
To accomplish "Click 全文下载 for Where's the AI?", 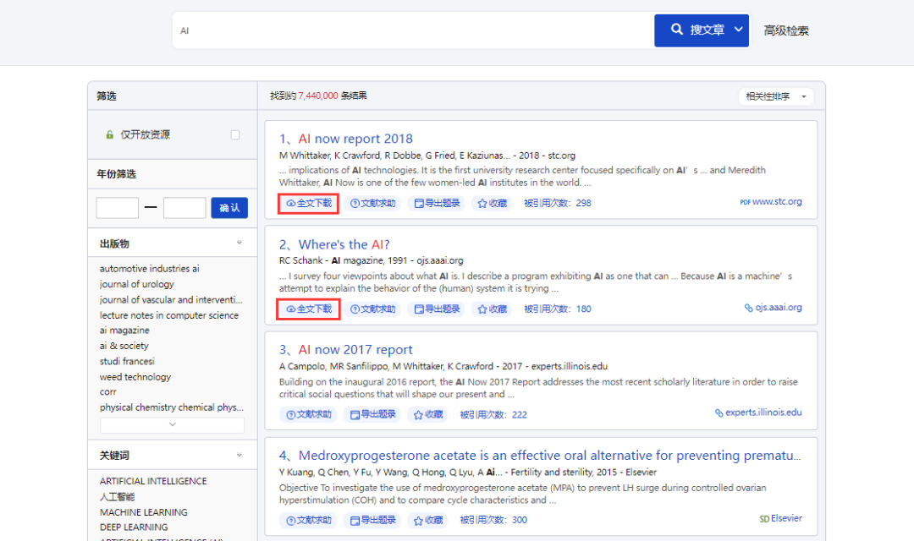I will pos(309,309).
